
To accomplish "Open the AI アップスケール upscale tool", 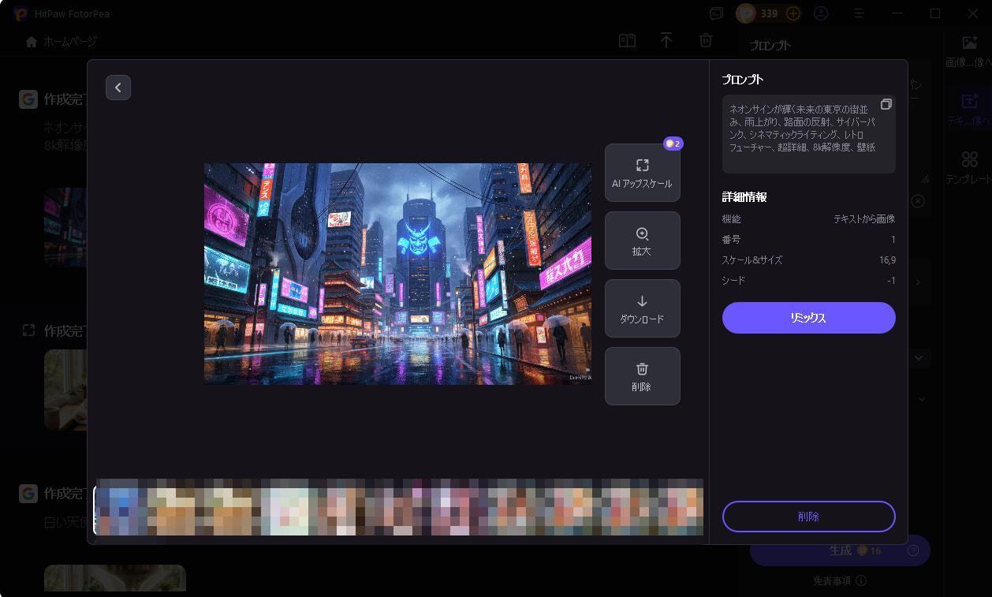I will (x=642, y=172).
